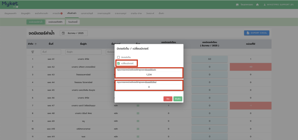
Task: Click the old meter reading field showing 1,234
Action: (149, 74)
